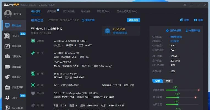This screenshot has height=110, width=210.
Task: Open the mail icon in the title bar
Action: click(185, 5)
